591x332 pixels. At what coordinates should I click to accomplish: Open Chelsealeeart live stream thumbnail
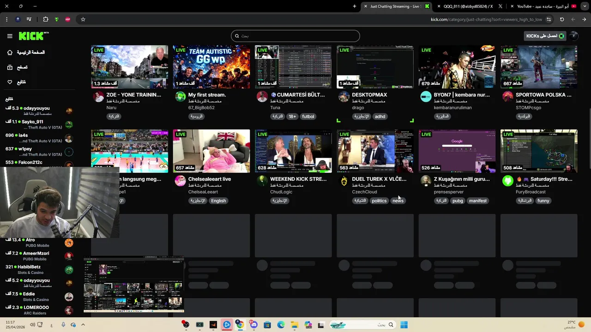click(x=211, y=151)
